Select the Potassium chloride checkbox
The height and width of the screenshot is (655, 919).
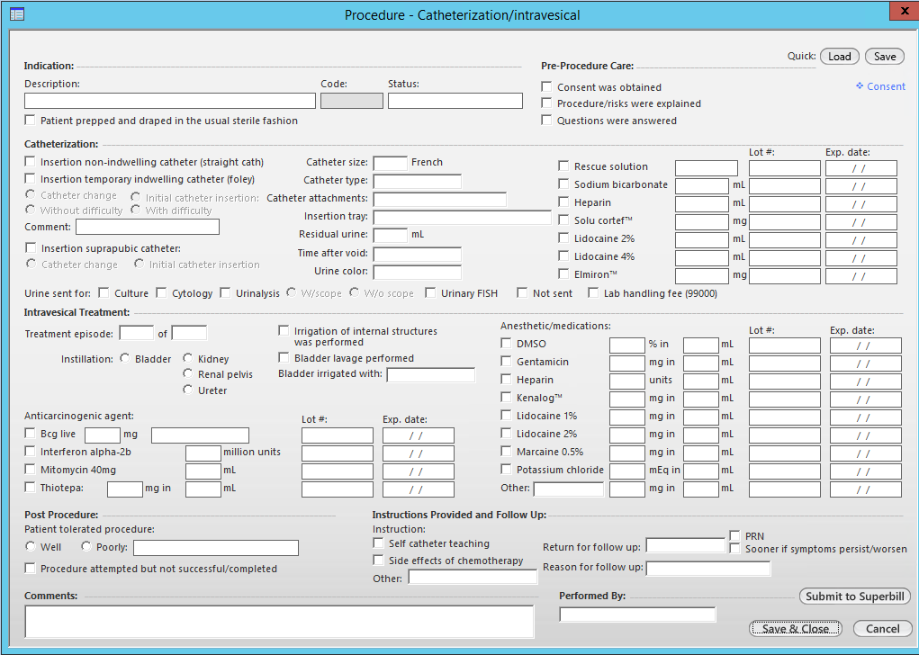[x=507, y=470]
